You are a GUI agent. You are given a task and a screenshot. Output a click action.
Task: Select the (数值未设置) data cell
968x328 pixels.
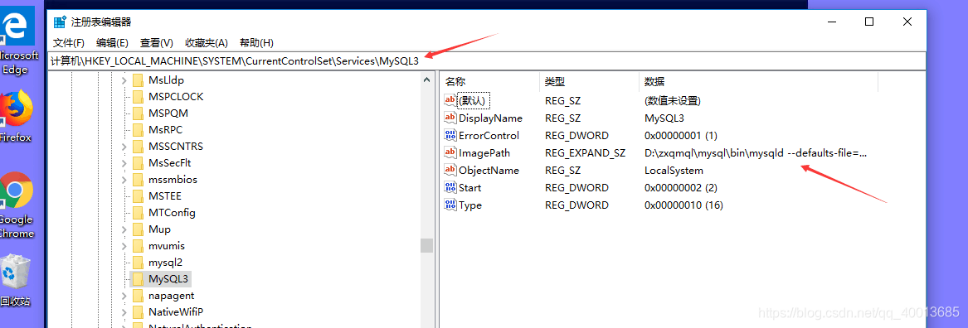(672, 100)
